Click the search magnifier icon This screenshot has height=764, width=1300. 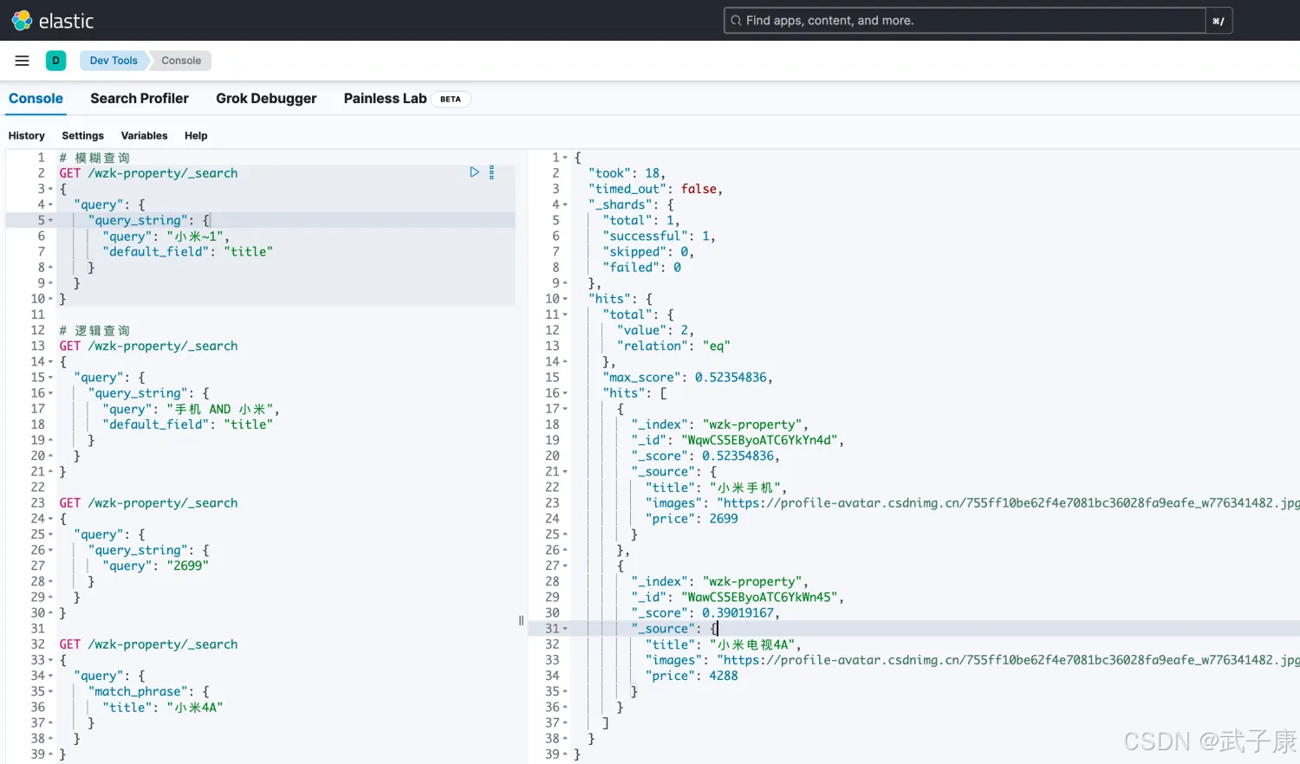[x=736, y=21]
